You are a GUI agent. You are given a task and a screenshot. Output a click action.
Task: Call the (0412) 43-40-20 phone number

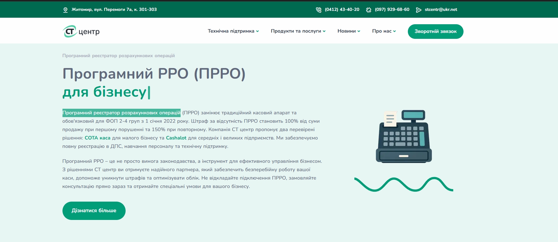(x=342, y=10)
